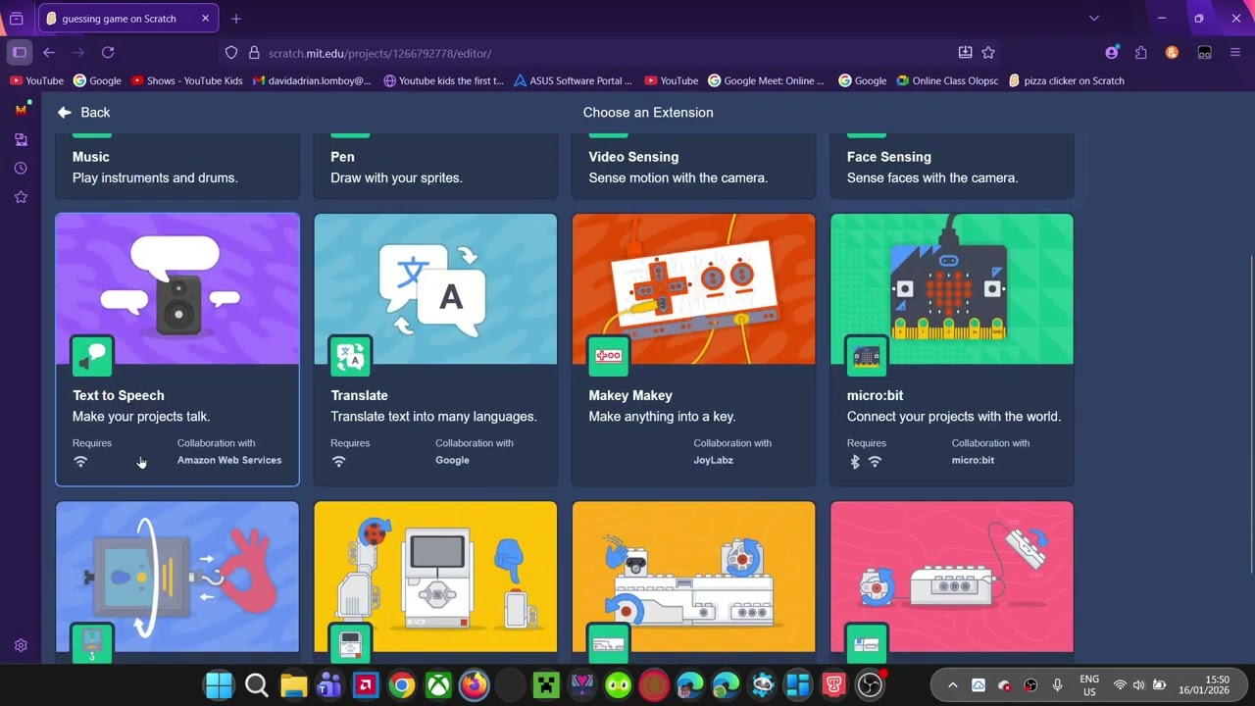Open sidebar synced tabs icon
The height and width of the screenshot is (706, 1255).
click(x=21, y=140)
